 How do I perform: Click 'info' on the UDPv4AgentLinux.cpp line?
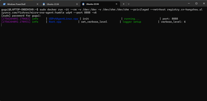point(35,19)
